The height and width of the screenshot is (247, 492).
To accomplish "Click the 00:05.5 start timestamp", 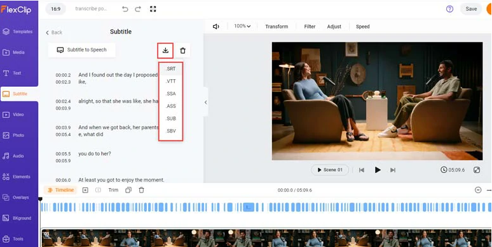I will tap(63, 154).
